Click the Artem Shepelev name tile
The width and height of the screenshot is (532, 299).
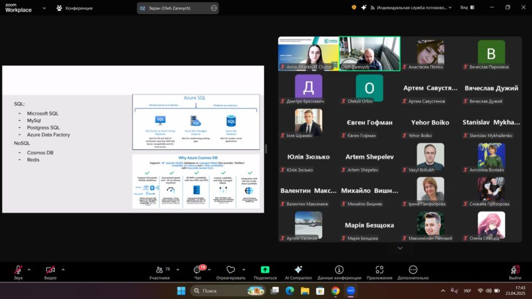click(369, 156)
